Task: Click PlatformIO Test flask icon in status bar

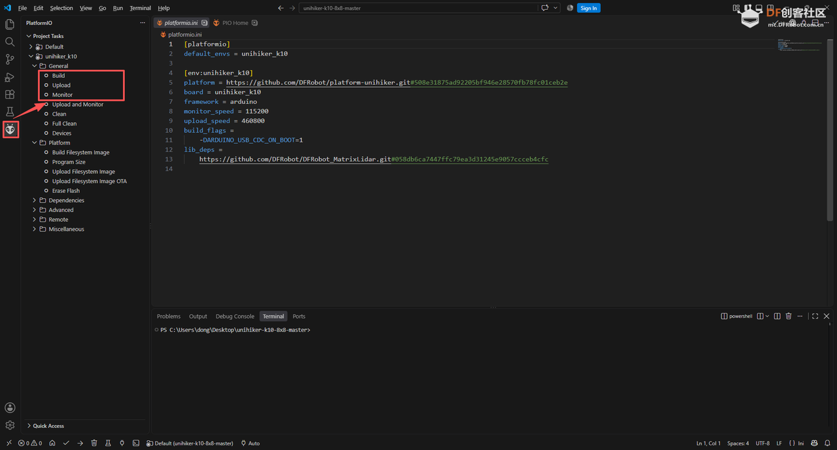Action: tap(108, 443)
